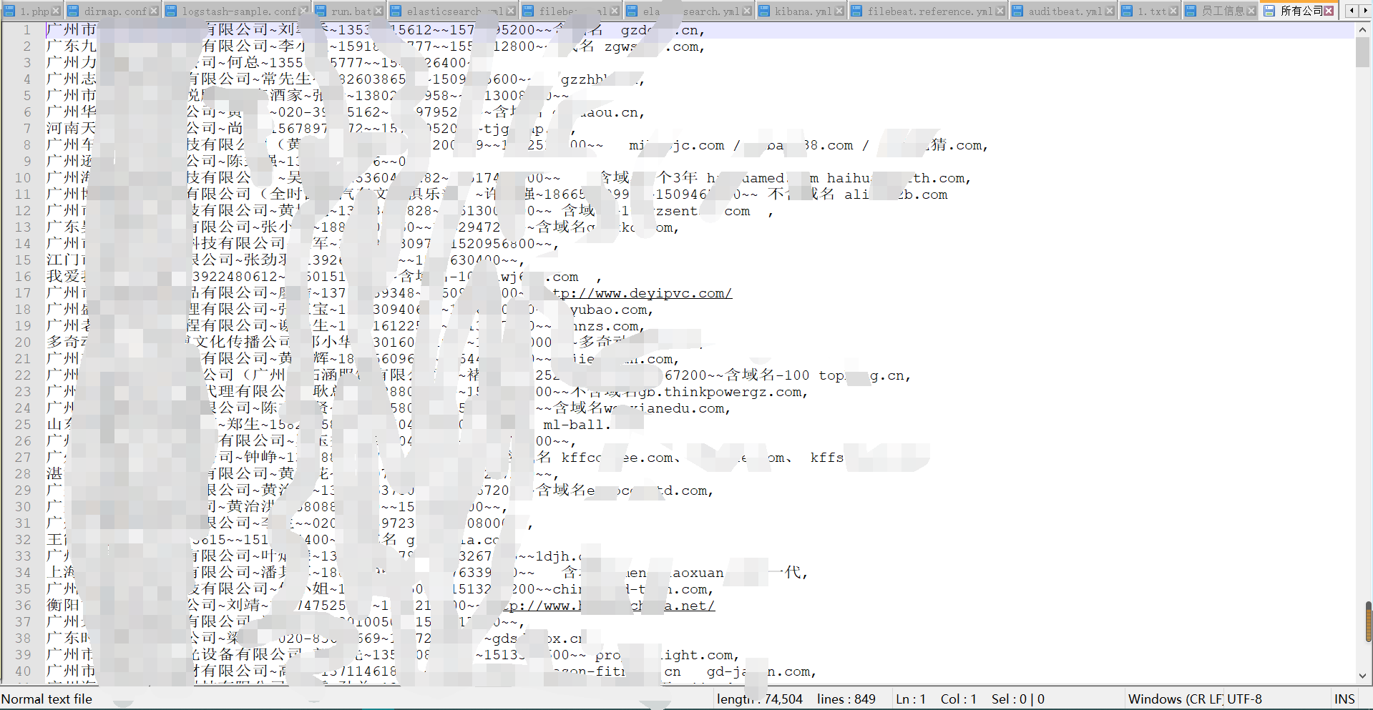Click the 'Col : 1' status field
Image resolution: width=1373 pixels, height=710 pixels.
959,699
